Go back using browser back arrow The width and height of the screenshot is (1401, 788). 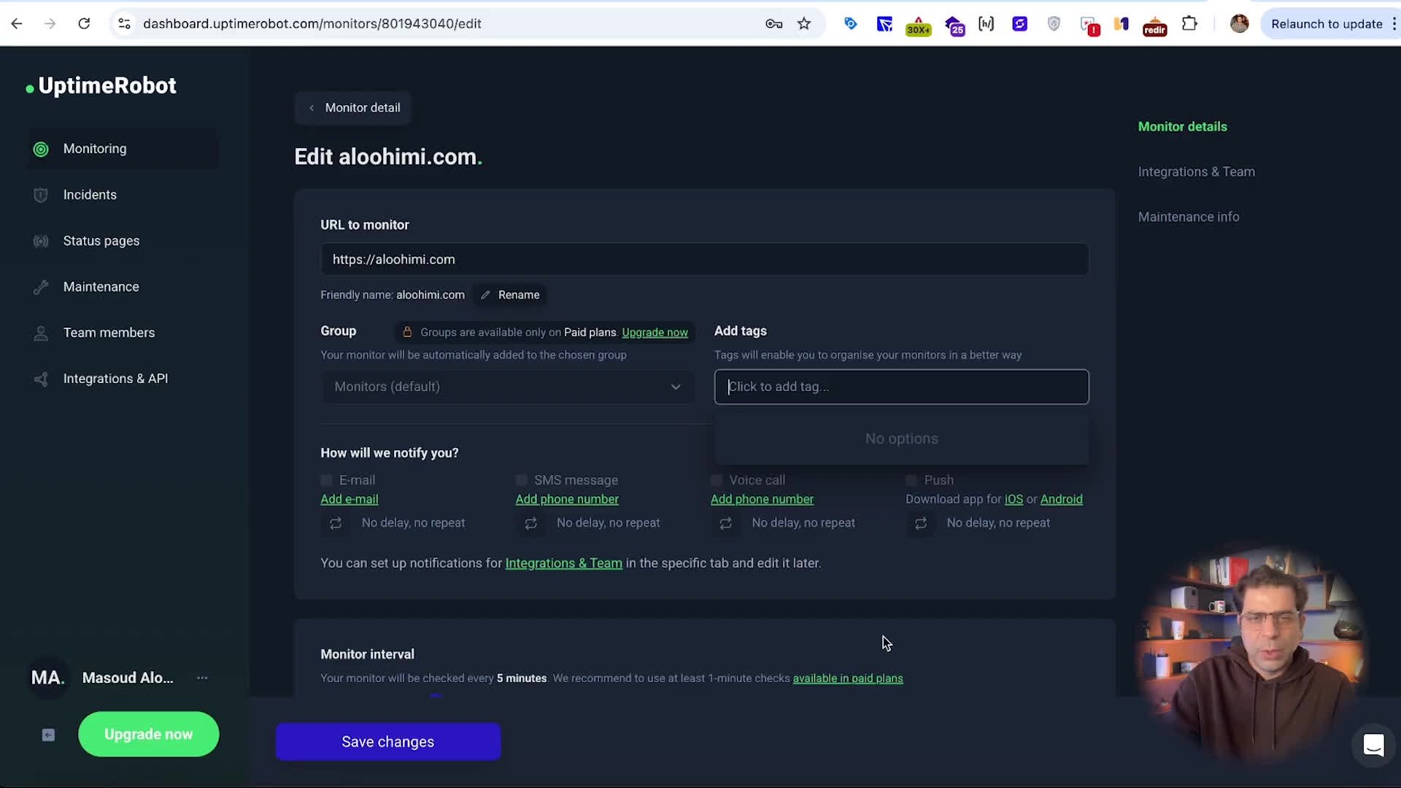[x=17, y=23]
